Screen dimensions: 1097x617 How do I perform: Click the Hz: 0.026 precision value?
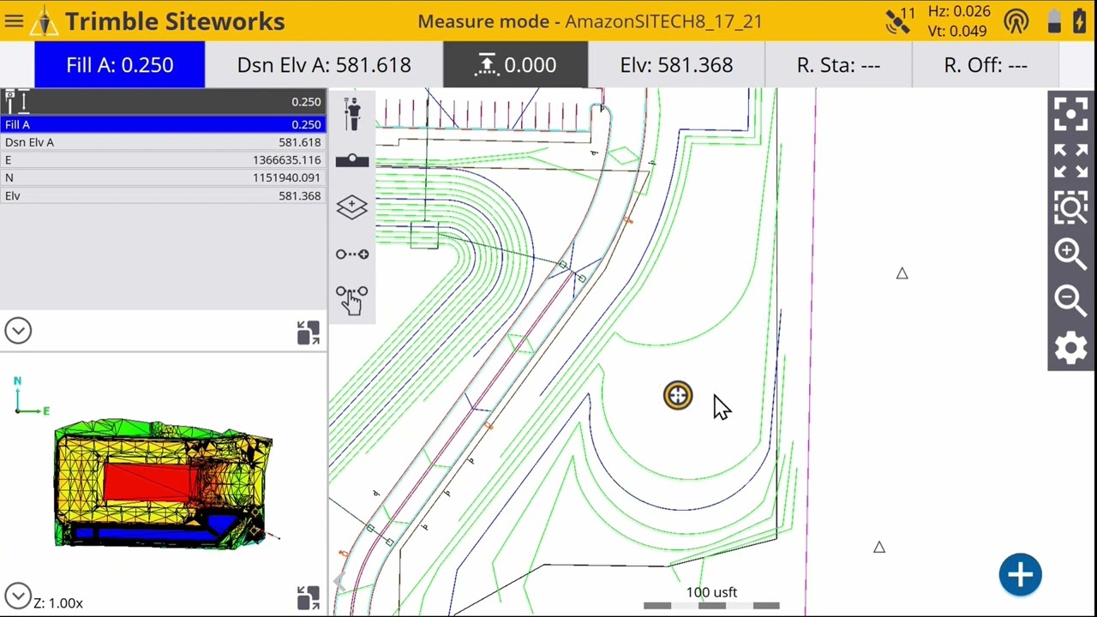(x=959, y=12)
